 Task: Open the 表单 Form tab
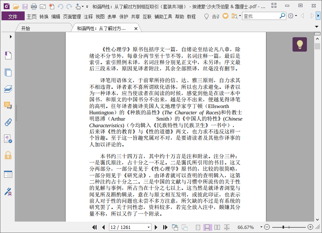(112, 17)
